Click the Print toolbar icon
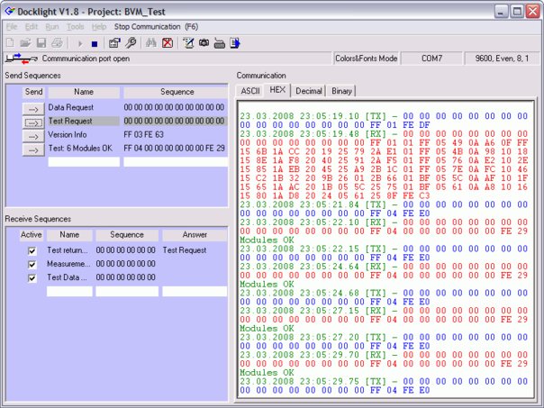 (x=58, y=43)
